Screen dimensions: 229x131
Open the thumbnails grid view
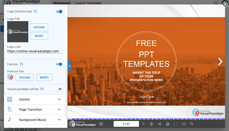click(x=101, y=124)
